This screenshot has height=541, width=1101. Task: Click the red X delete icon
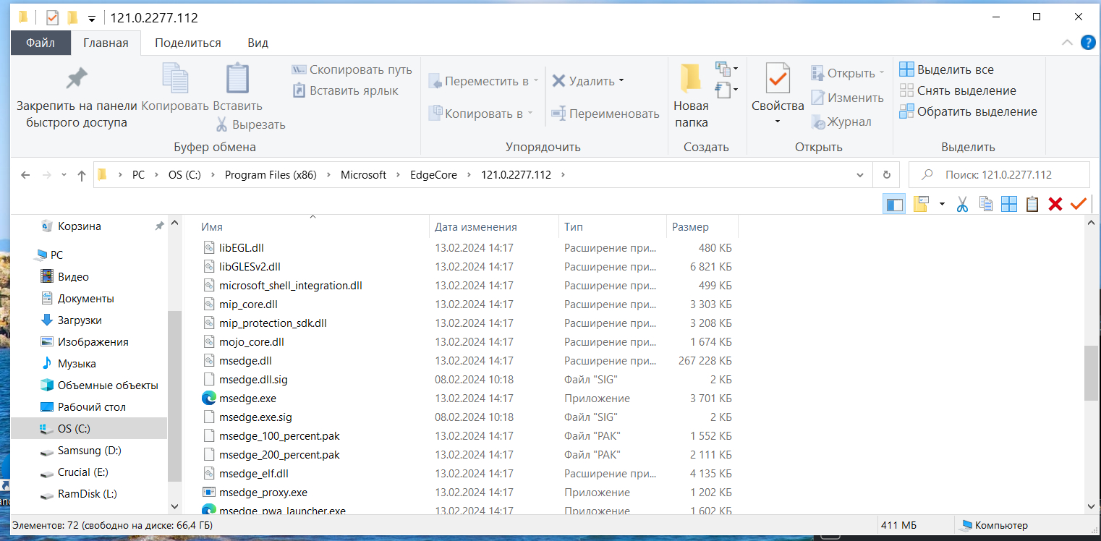click(1055, 204)
